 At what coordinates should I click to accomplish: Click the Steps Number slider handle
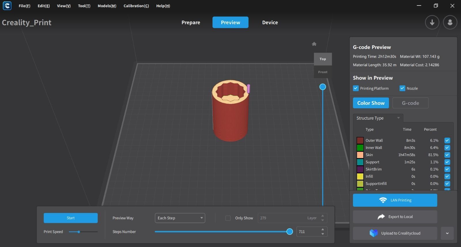tap(290, 231)
